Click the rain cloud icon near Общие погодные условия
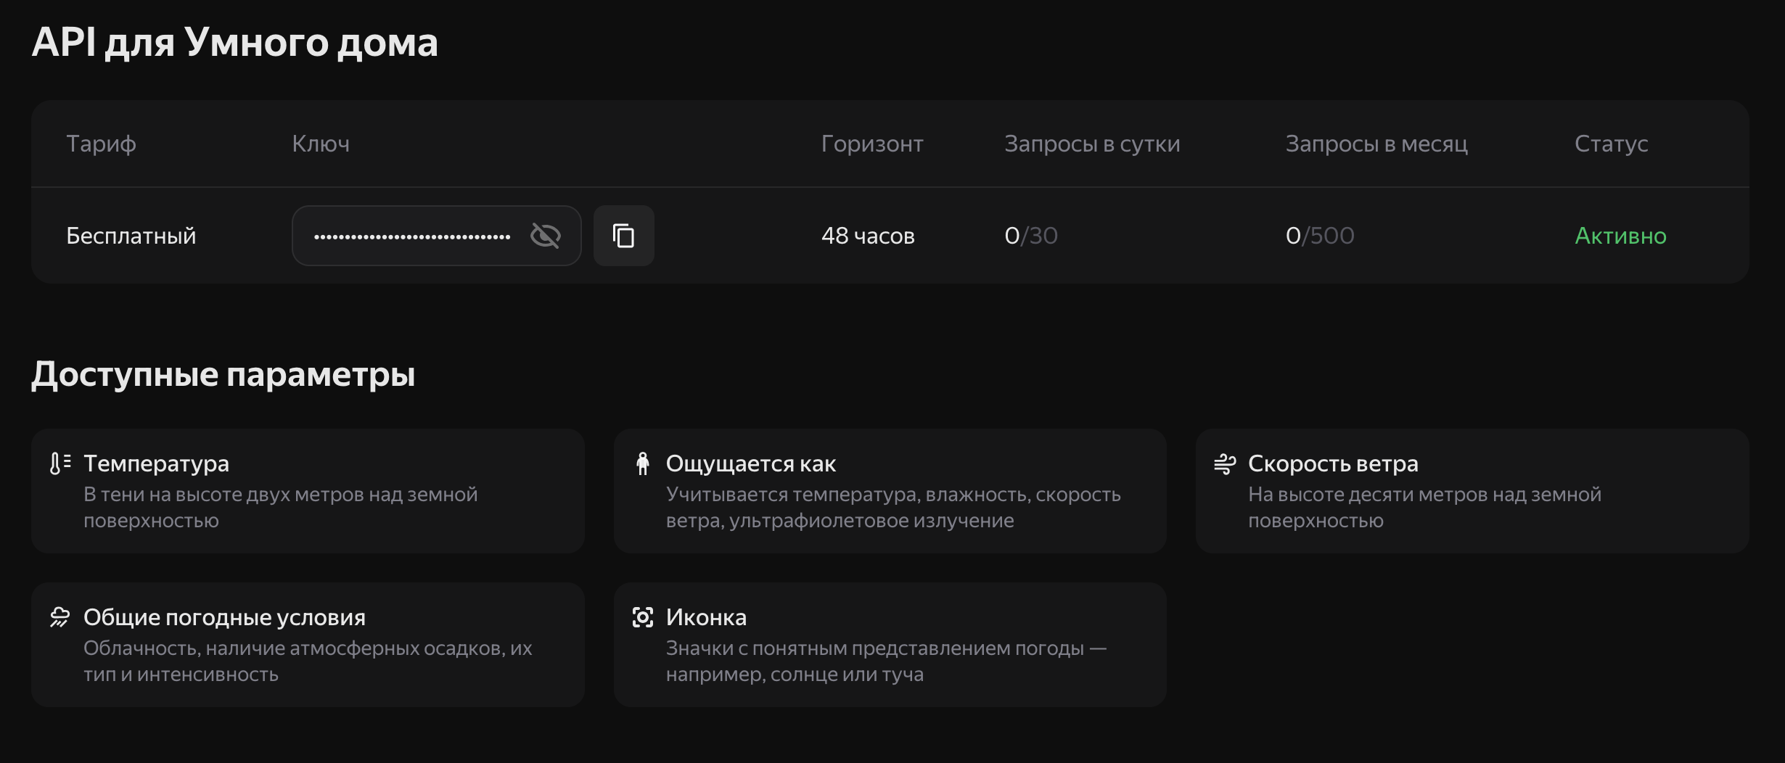Viewport: 1785px width, 763px height. [x=59, y=617]
